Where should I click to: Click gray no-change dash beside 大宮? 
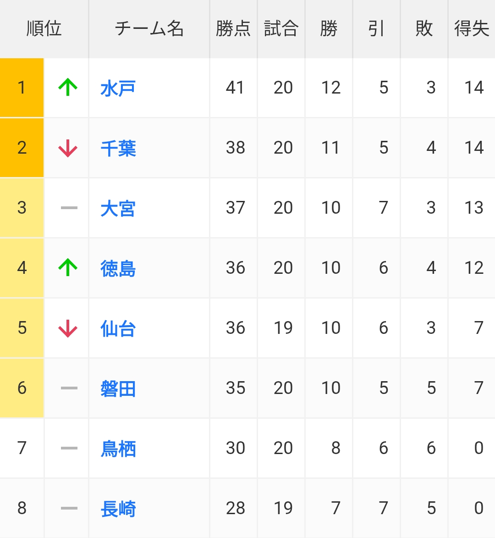tap(69, 208)
